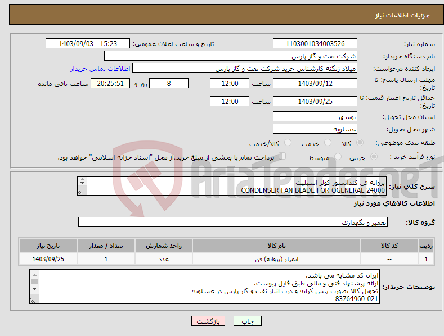The height and width of the screenshot is (336, 444).
Task: Click the response deadline time 12:00 field
Action: pyautogui.click(x=230, y=83)
